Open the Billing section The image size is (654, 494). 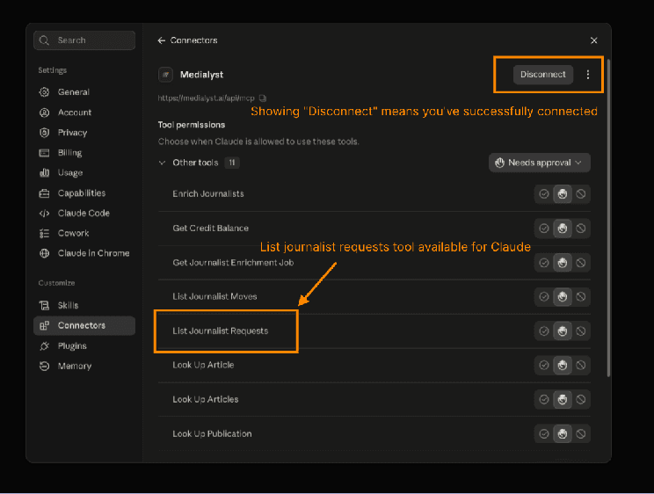(x=84, y=153)
